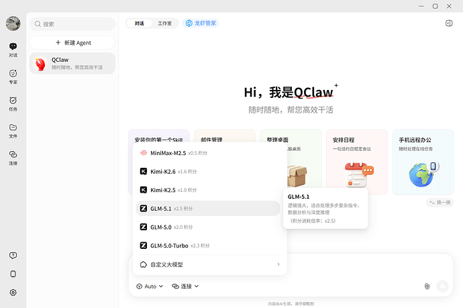Viewport: 463px width, 308px height.
Task: Click the GLM-5.0-Turbo logo icon
Action: [143, 246]
